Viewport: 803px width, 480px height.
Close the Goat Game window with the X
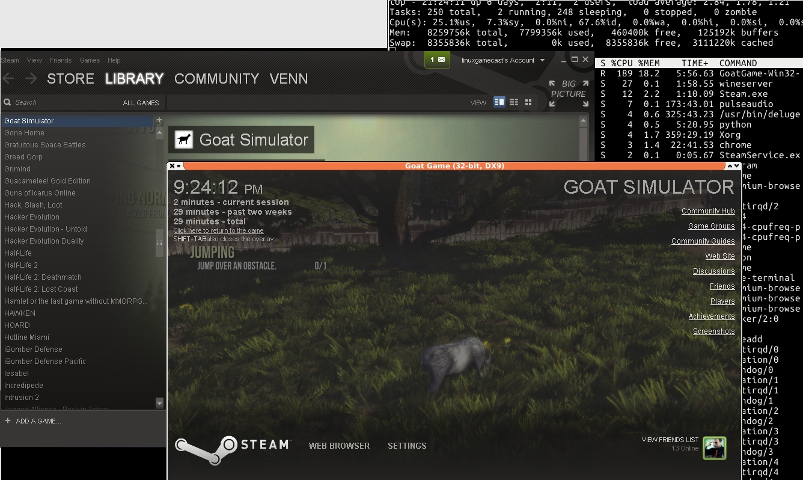pyautogui.click(x=172, y=165)
